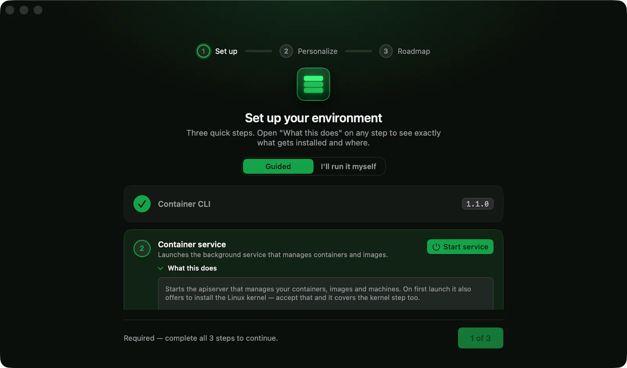Click the green checkmark beside Container CLI
This screenshot has width=627, height=368.
tap(142, 204)
